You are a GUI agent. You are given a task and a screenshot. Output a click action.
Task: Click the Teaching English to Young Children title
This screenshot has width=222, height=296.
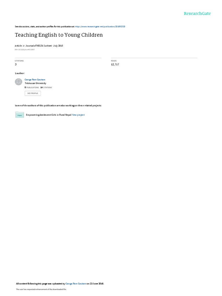pyautogui.click(x=59, y=35)
